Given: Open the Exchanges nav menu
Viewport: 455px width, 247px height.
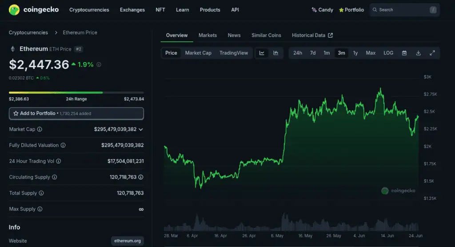Looking at the screenshot, I should [132, 10].
